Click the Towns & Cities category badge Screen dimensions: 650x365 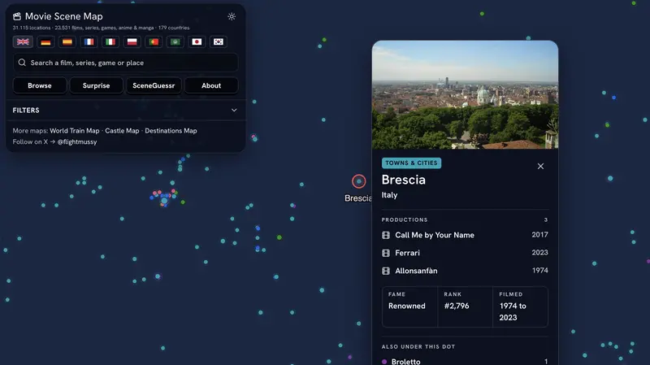(x=411, y=163)
